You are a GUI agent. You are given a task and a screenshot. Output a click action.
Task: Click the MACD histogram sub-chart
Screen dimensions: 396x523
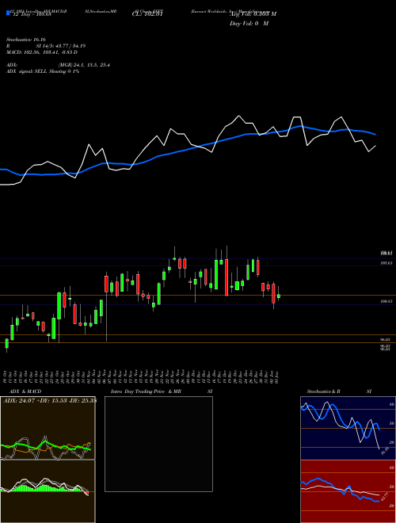48,491
